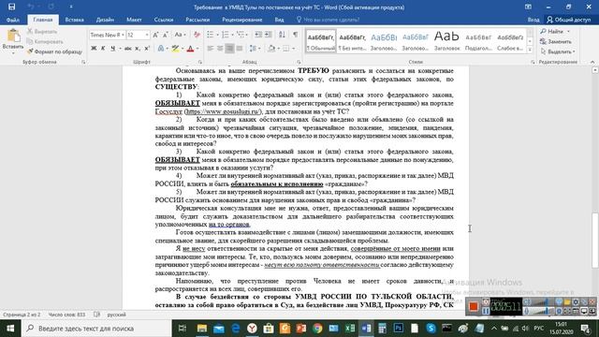Viewport: 599px width, 337px height.
Task: Click the Paste clipboard icon
Action: [x=13, y=37]
